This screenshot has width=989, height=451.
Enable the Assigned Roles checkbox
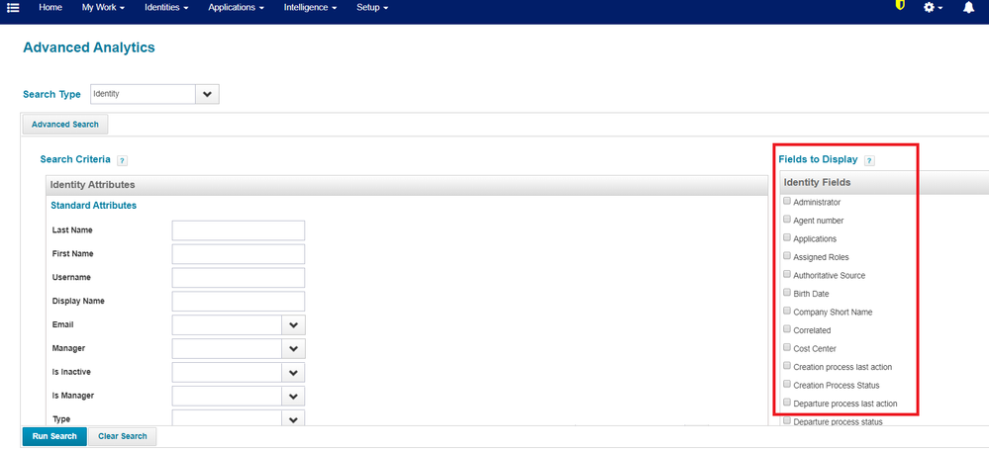[x=787, y=256]
